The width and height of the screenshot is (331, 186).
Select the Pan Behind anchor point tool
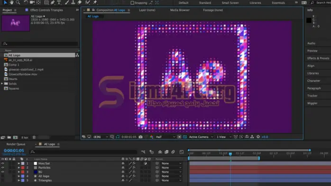pos(38,2)
